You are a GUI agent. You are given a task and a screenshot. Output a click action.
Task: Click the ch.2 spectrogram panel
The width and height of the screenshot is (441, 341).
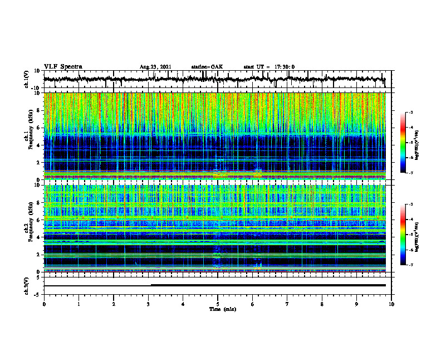point(215,228)
